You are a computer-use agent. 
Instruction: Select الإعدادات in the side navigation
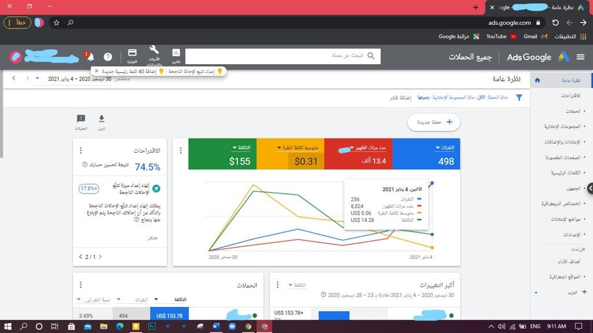coord(572,235)
